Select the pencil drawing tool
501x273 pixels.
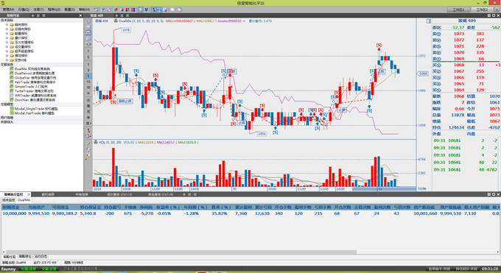click(x=88, y=143)
